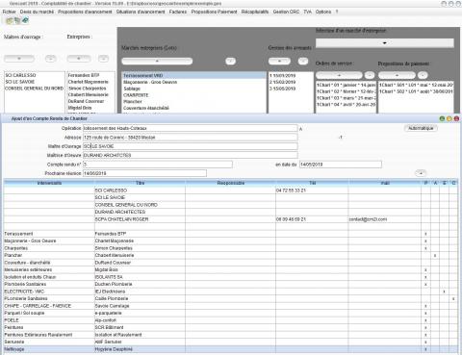This screenshot has height=355, width=462.
Task: Click the second toolbar icon in the toolbar
Action: (x=17, y=21)
